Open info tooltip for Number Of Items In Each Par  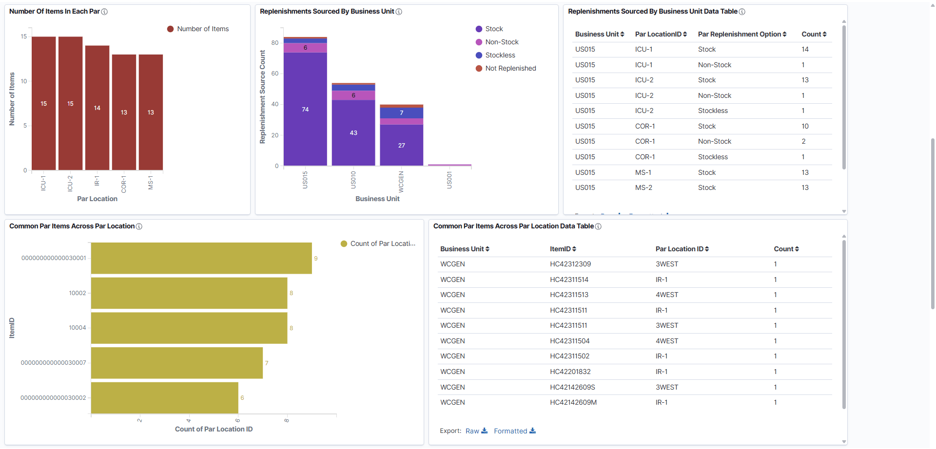[104, 11]
